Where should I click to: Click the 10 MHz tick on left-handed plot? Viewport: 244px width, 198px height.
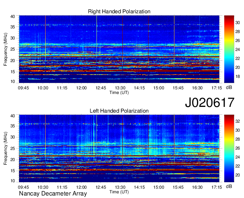pos(13,181)
